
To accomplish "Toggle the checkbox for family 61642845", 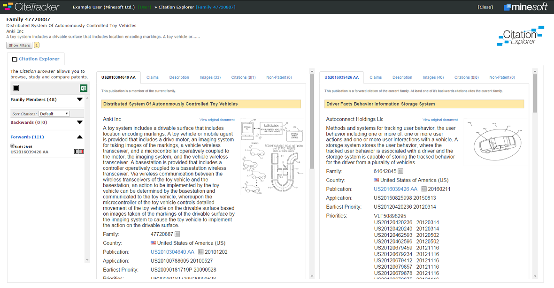I will (x=12, y=146).
